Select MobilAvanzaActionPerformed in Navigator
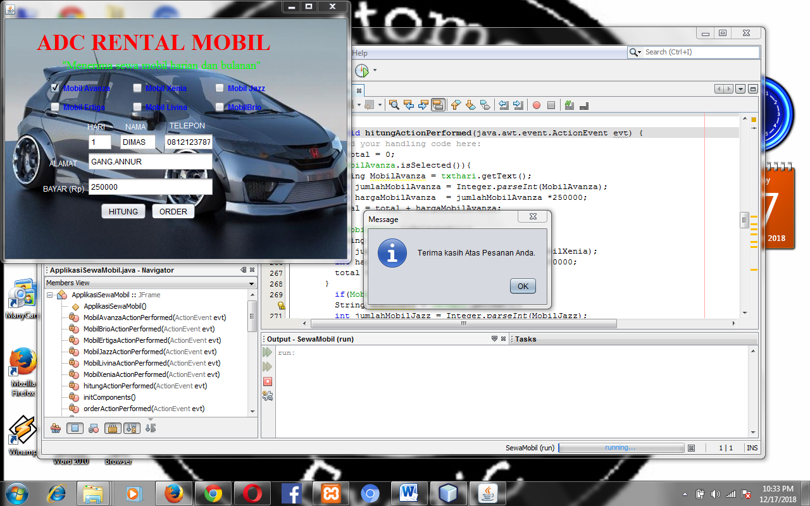810x506 pixels. click(154, 318)
